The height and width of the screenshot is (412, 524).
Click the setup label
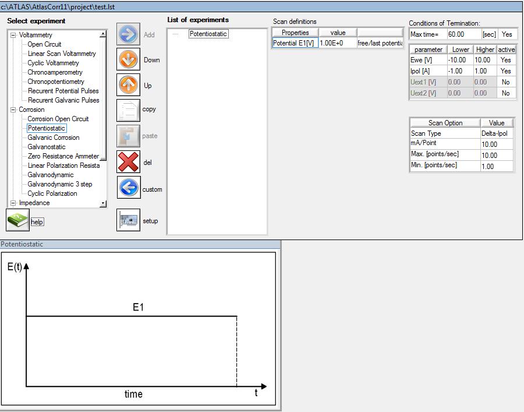pos(150,221)
